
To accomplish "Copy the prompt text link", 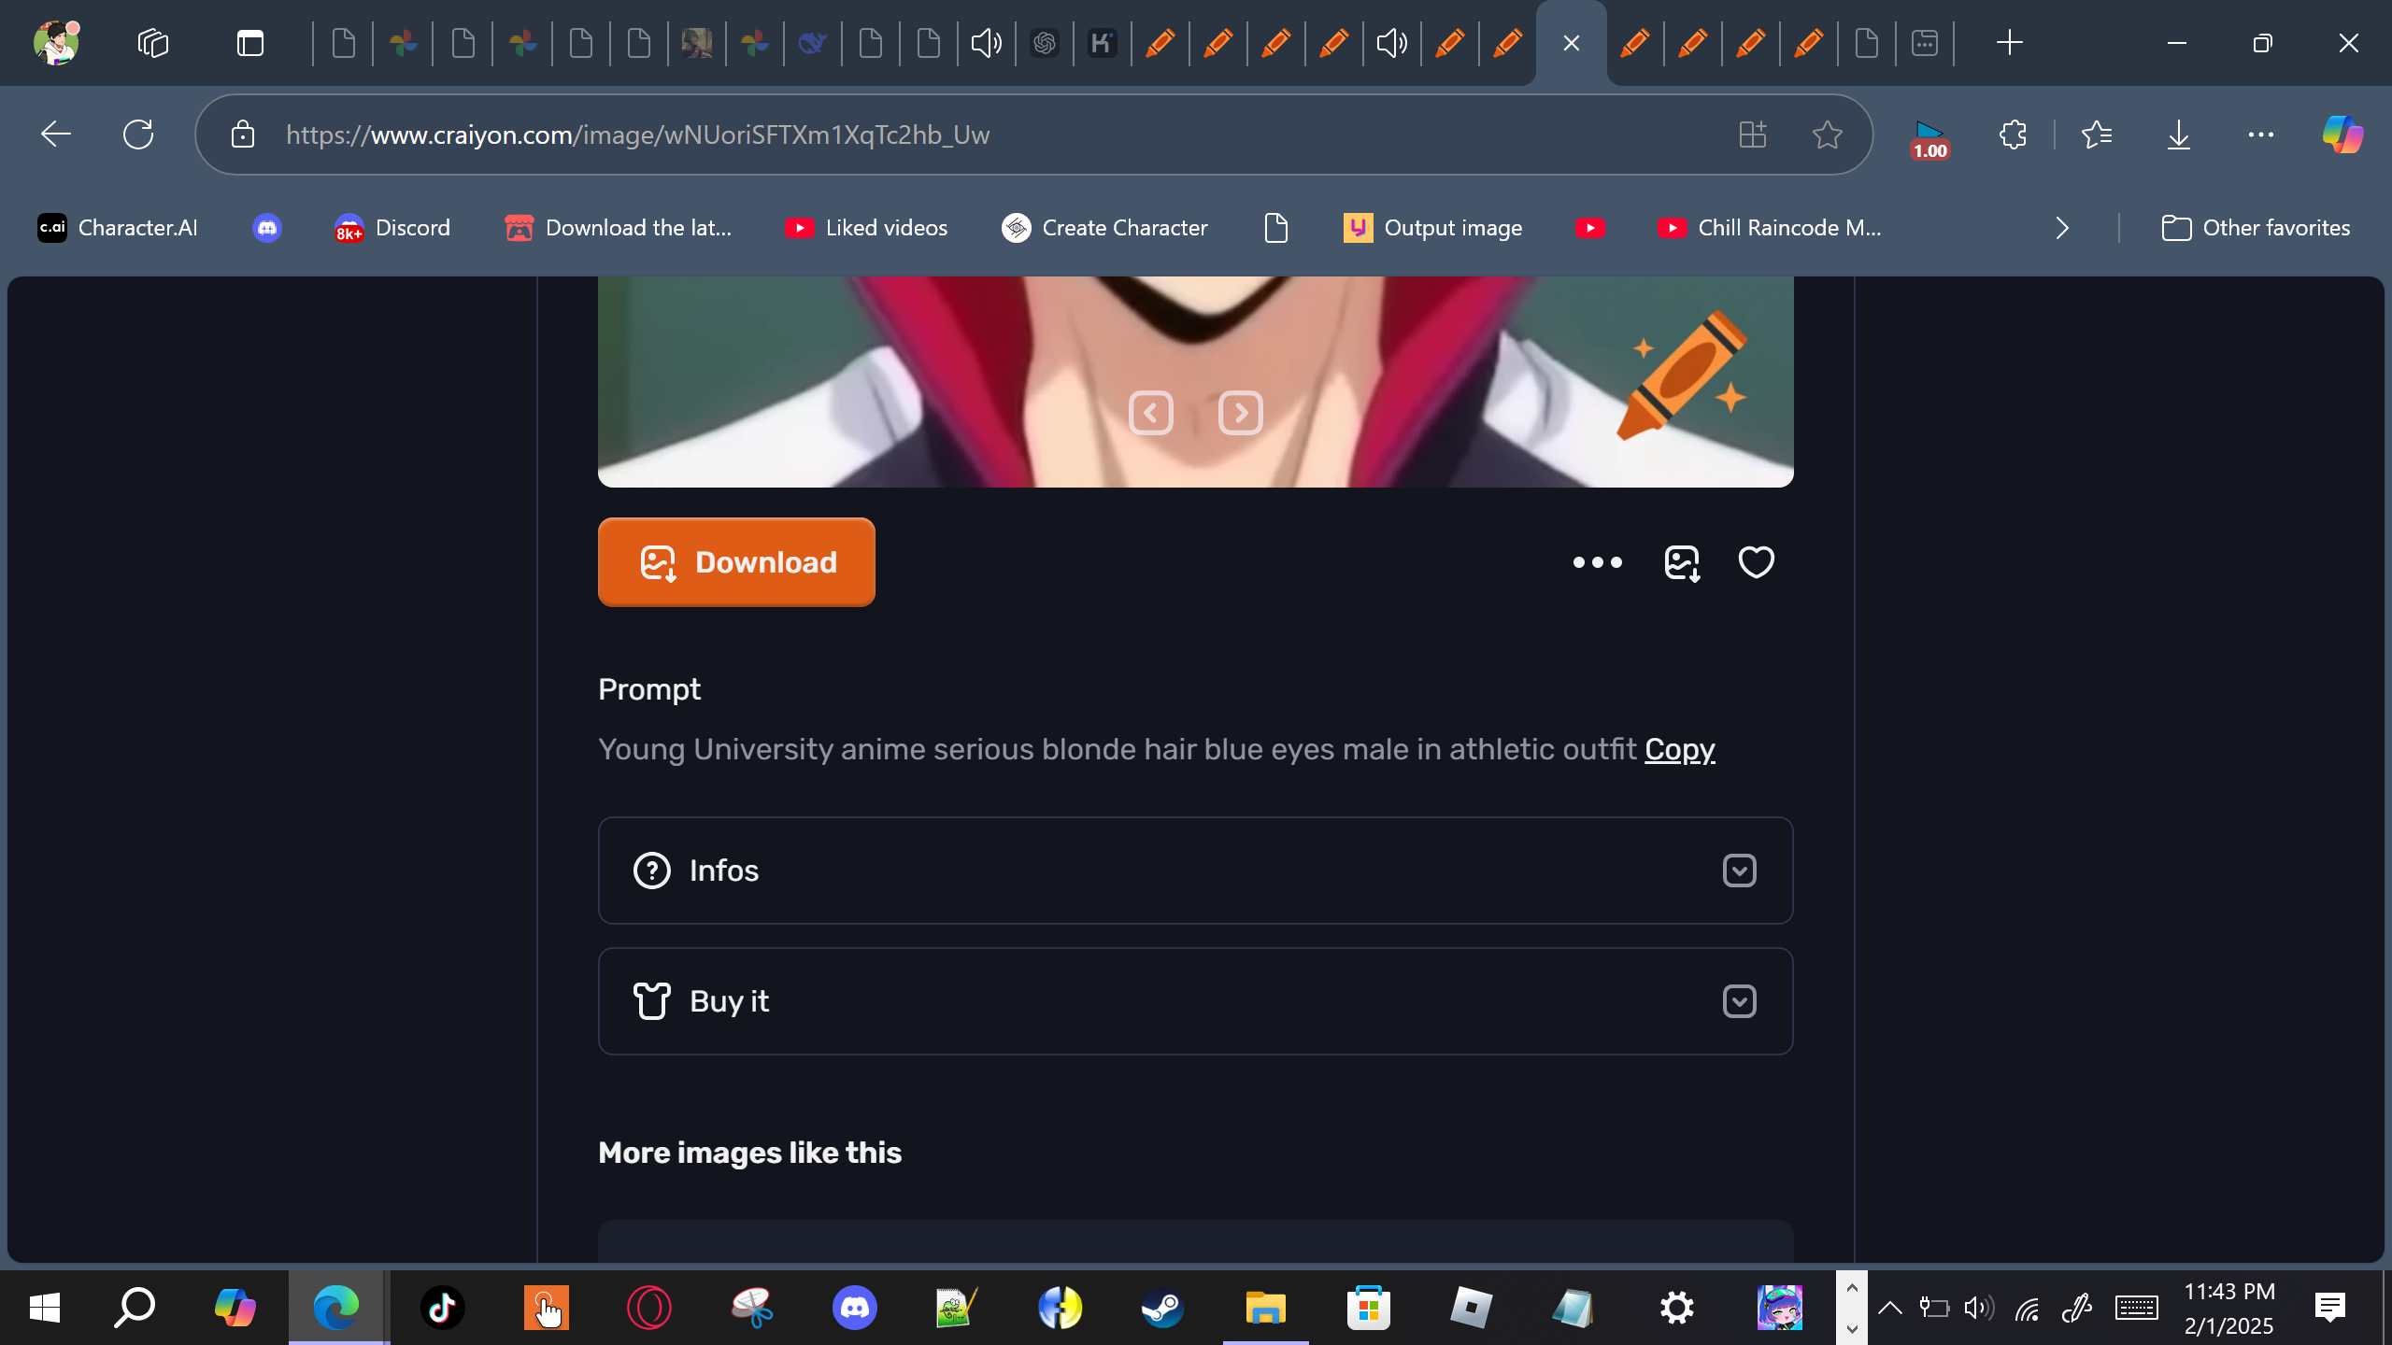I will [x=1679, y=749].
